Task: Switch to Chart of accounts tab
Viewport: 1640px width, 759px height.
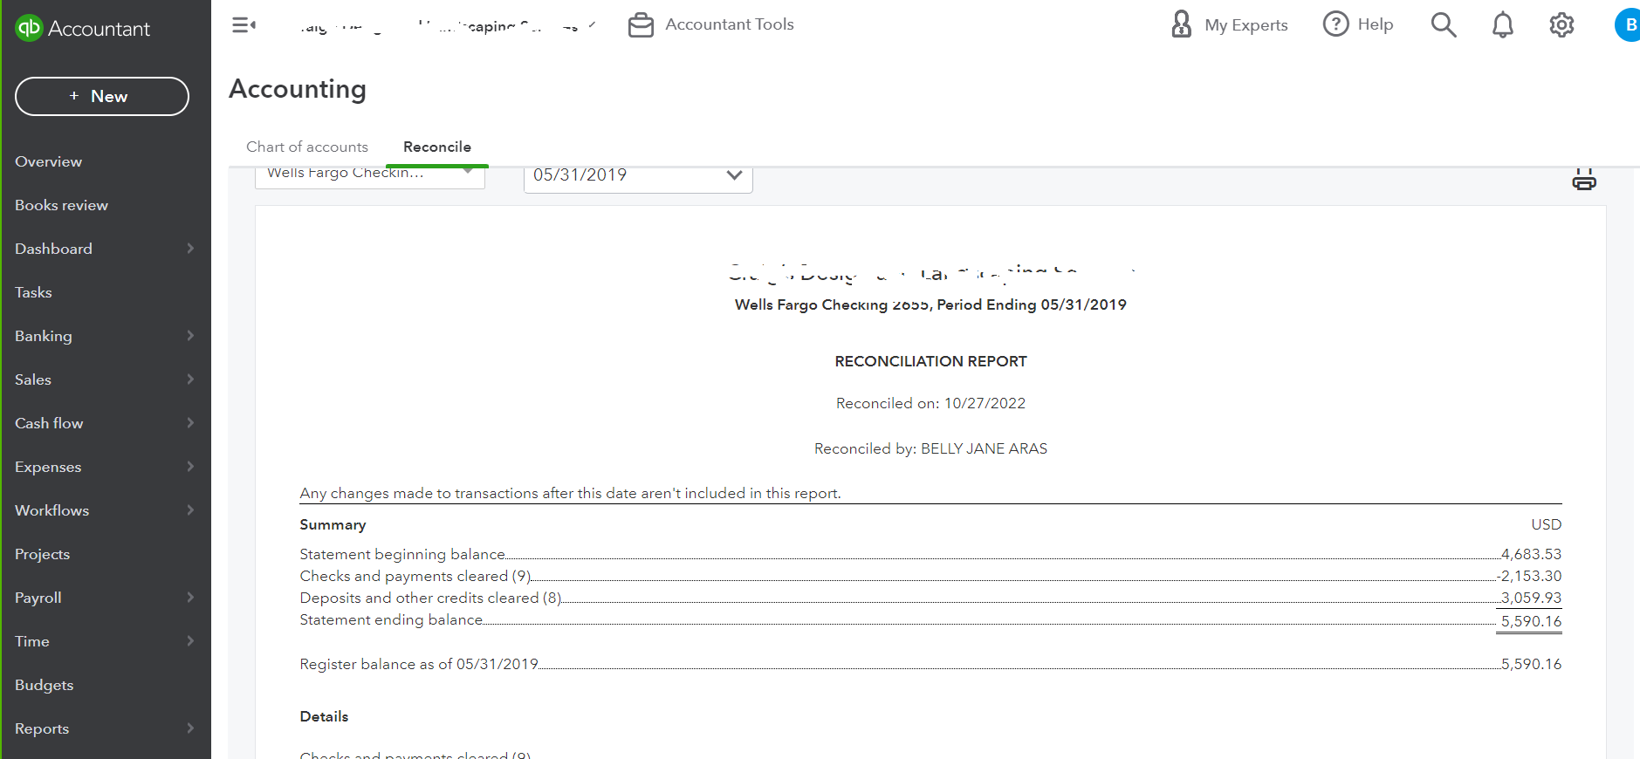Action: coord(307,147)
